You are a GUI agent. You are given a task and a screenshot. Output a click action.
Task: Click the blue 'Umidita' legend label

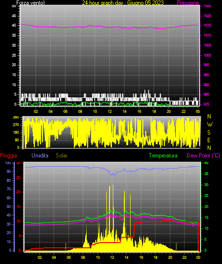(40, 156)
